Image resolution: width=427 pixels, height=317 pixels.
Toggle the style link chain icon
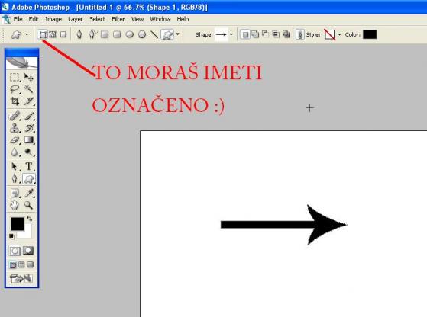click(300, 34)
